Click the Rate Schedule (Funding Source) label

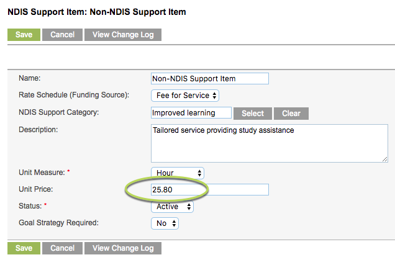tap(74, 95)
